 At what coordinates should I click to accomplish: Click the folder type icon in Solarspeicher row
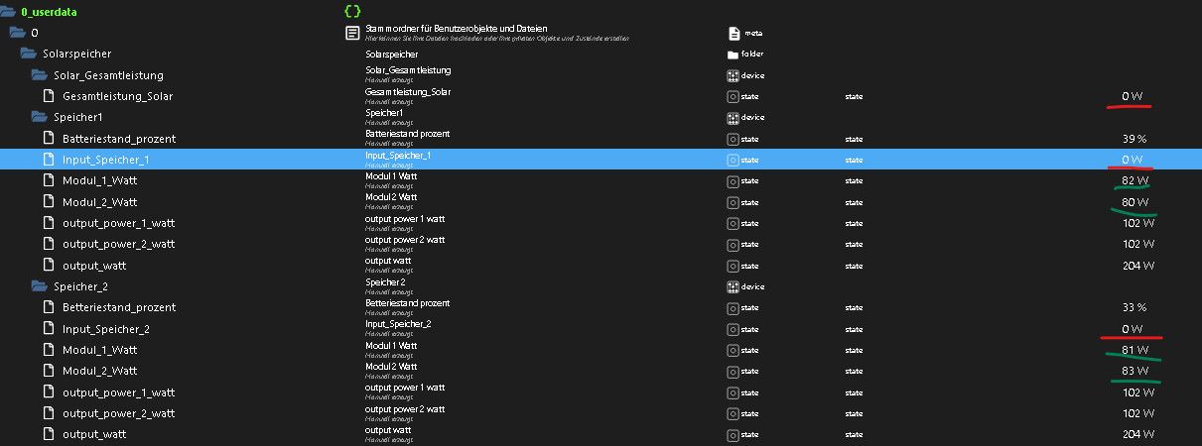pyautogui.click(x=734, y=55)
